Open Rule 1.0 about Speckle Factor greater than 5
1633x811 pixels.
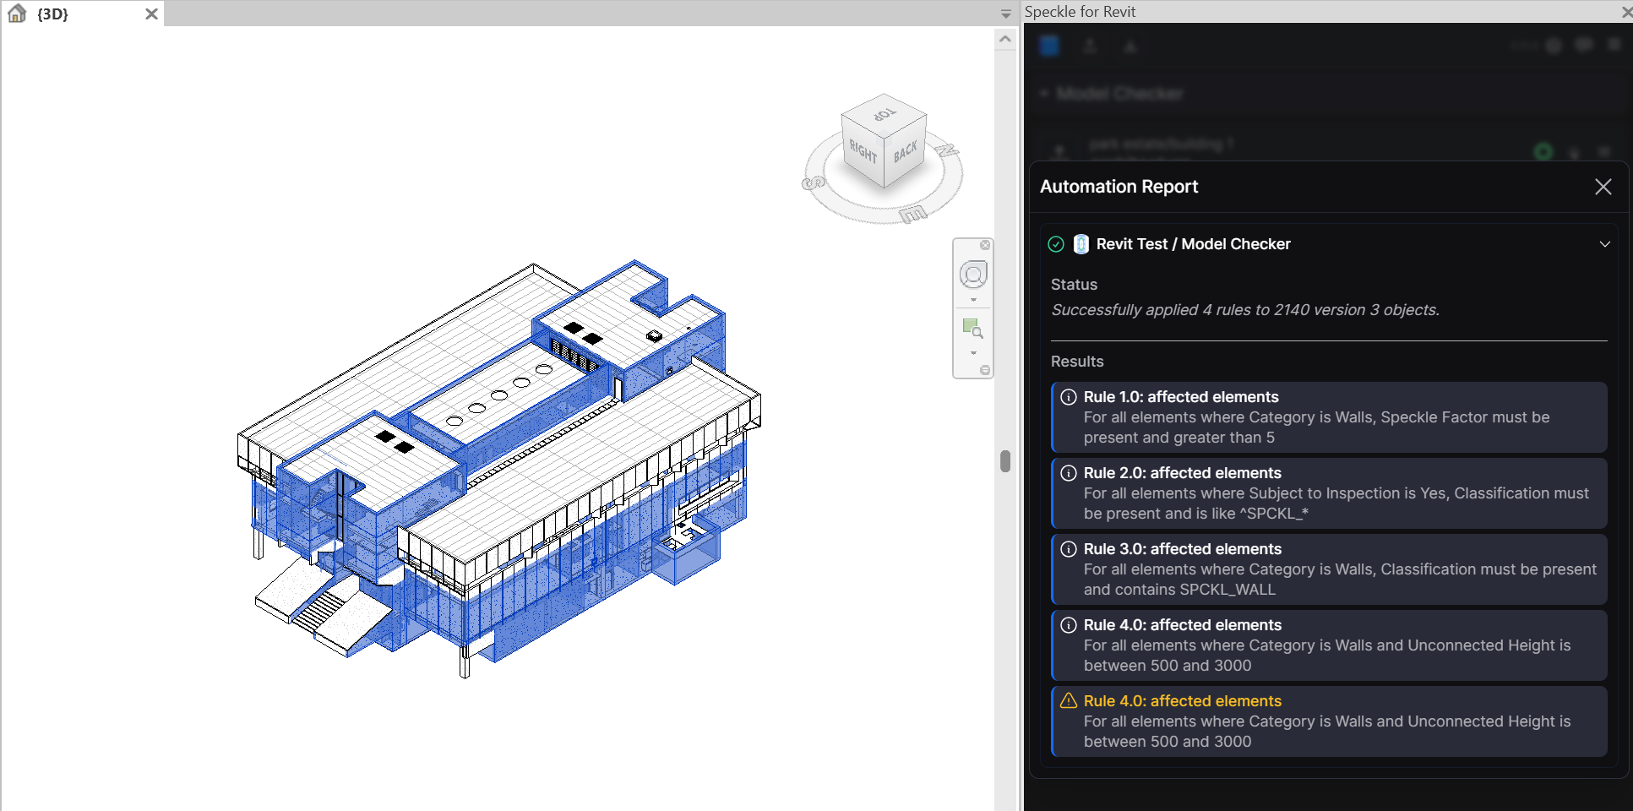click(x=1330, y=417)
